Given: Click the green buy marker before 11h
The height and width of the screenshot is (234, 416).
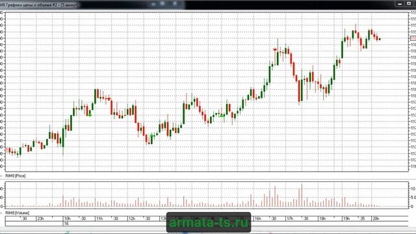Looking at the screenshot, I should tap(90, 114).
